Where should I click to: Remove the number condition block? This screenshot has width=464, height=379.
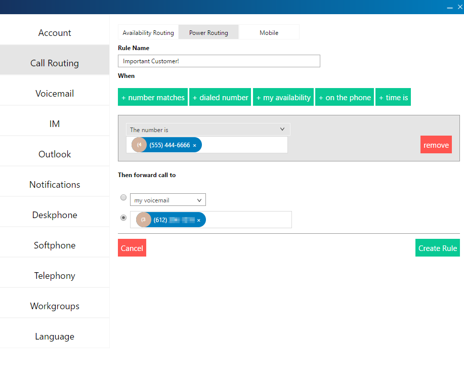(x=436, y=145)
